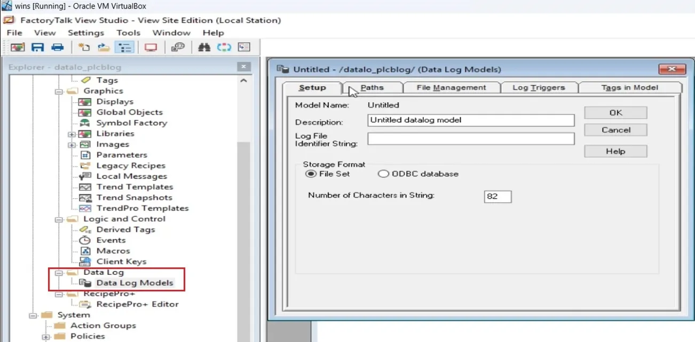The height and width of the screenshot is (342, 695).
Task: Open Global Objects in the tree
Action: click(x=129, y=112)
